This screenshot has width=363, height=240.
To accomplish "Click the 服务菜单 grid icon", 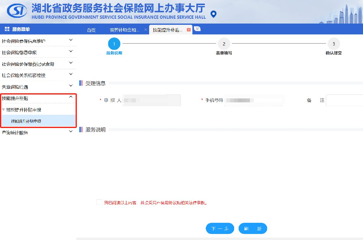I will click(7, 29).
